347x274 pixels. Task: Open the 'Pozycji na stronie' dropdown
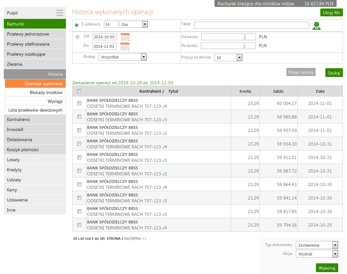pos(228,58)
